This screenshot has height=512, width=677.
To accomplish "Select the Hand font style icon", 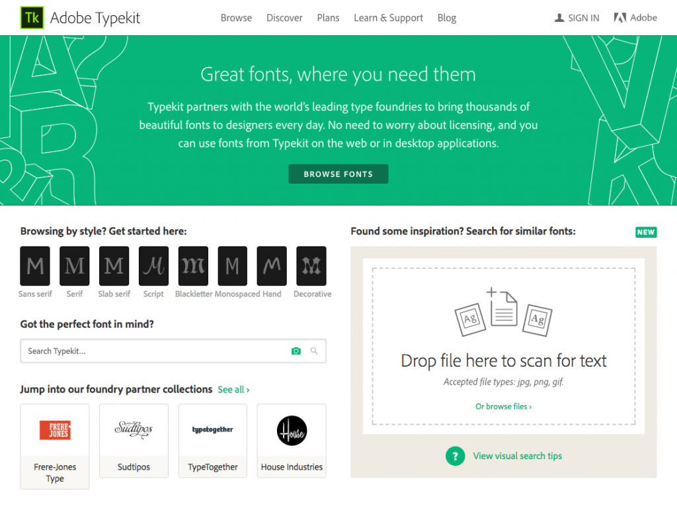I will click(271, 265).
